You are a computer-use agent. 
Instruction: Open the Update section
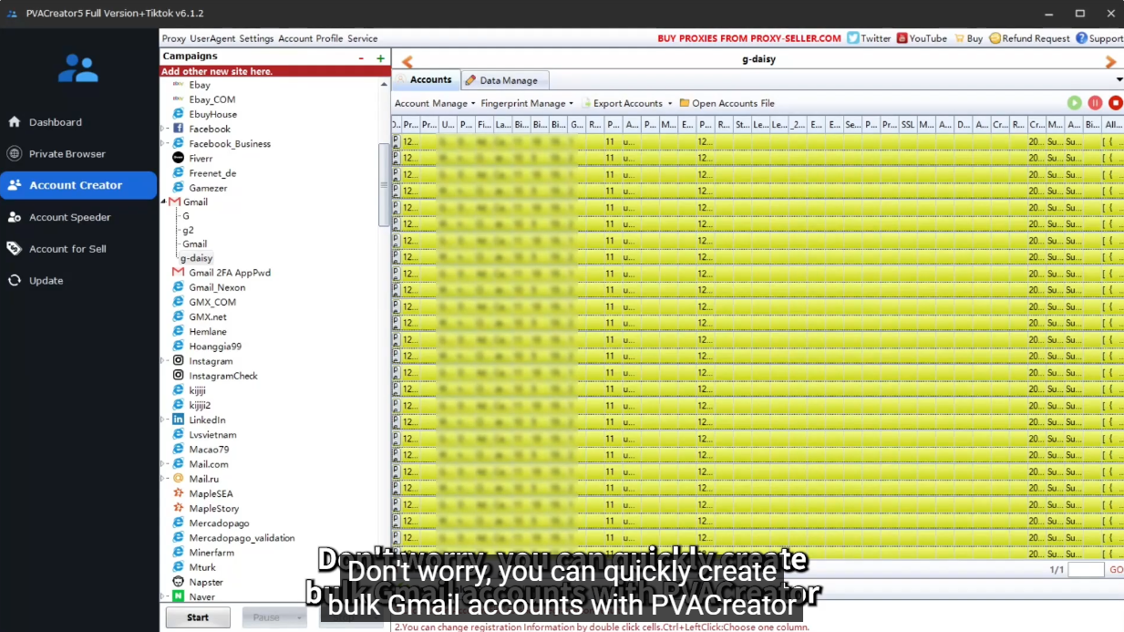(x=46, y=281)
